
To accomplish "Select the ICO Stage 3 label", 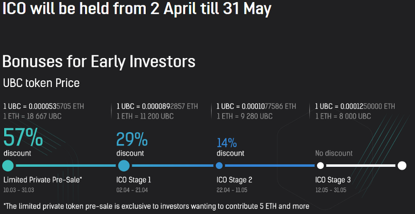I will [333, 180].
